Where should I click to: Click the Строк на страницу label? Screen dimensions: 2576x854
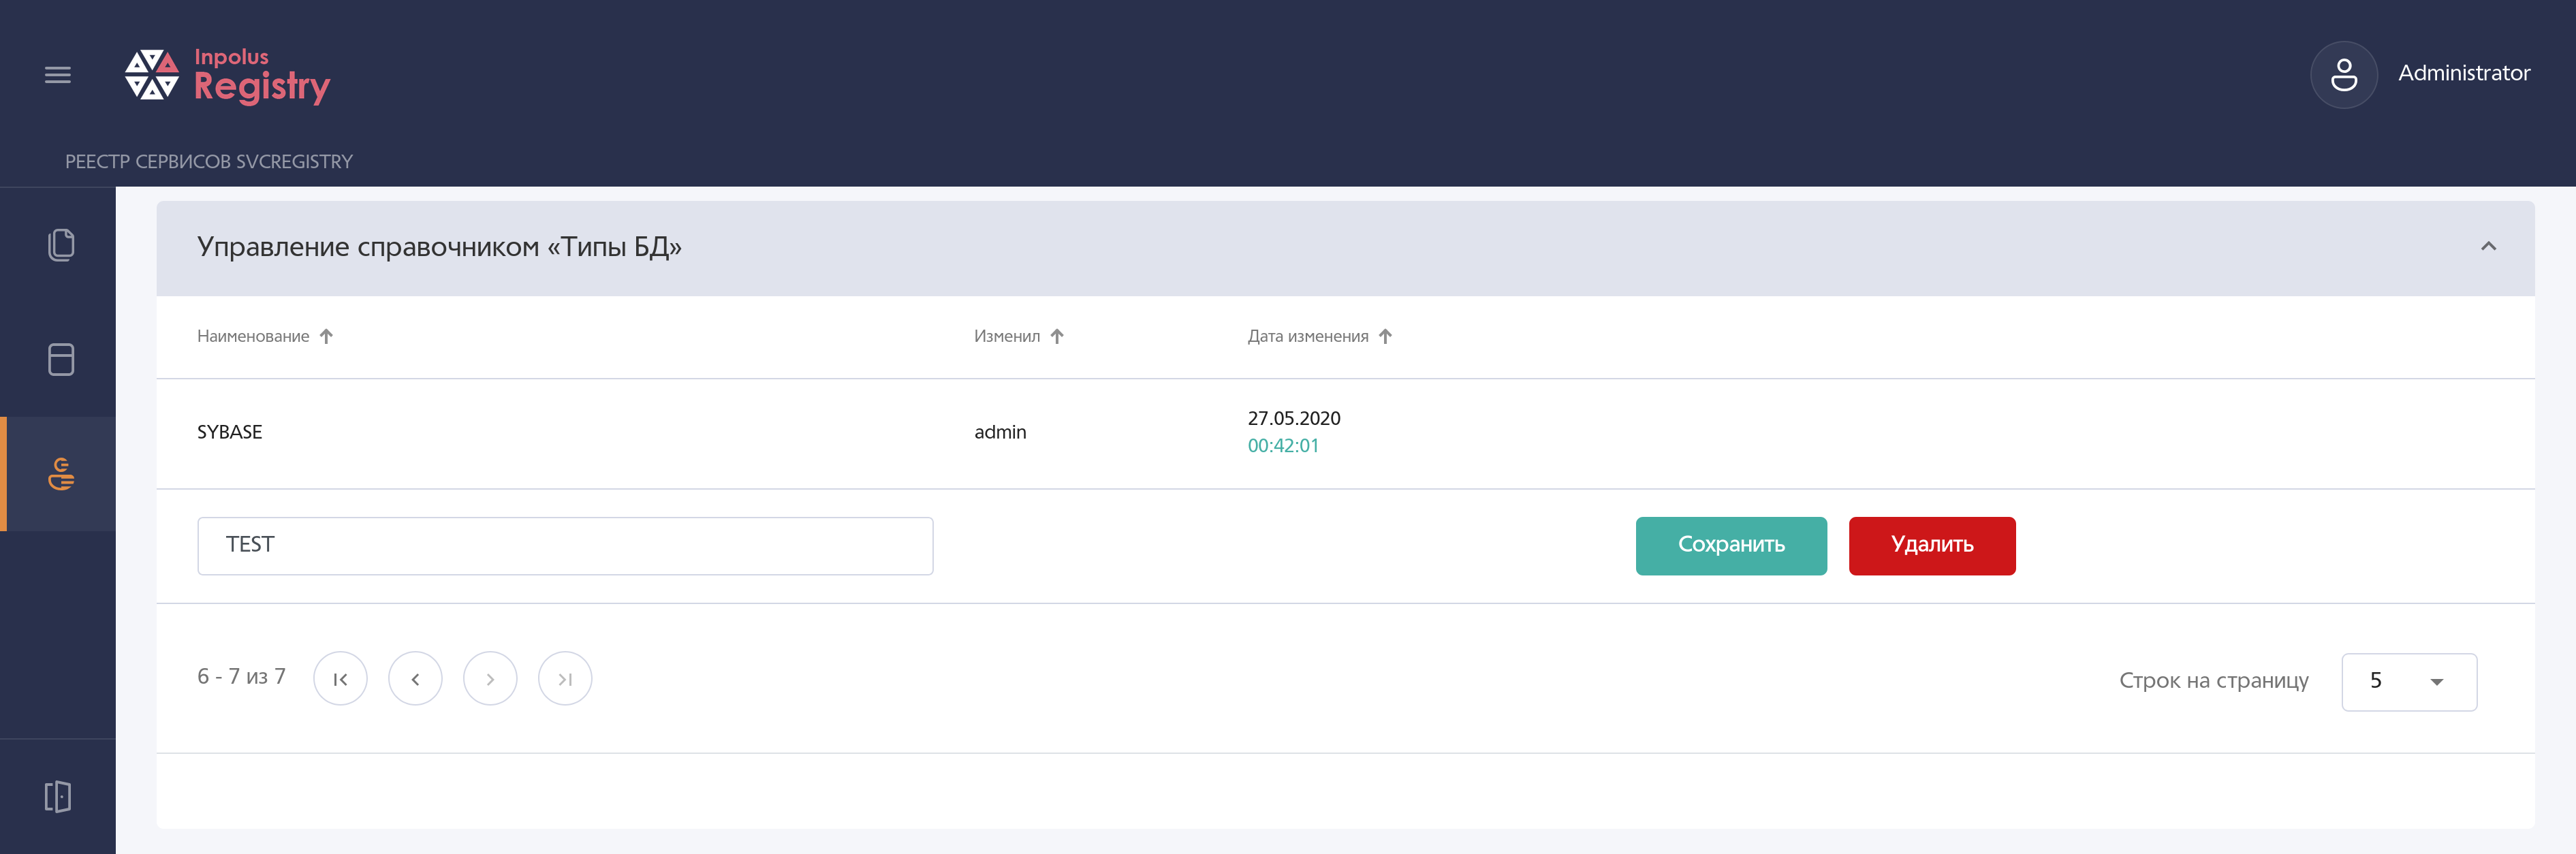pos(2214,681)
